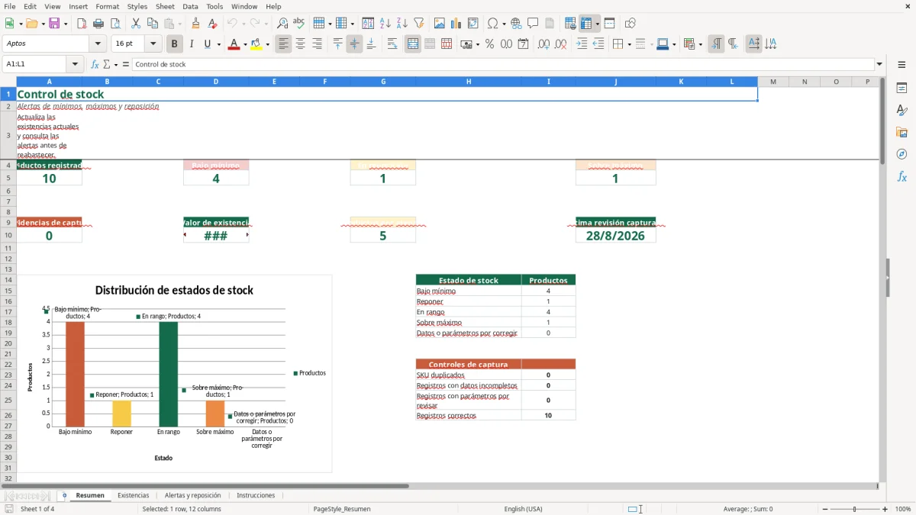916x515 pixels.
Task: Toggle Underline formatting
Action: tap(208, 44)
